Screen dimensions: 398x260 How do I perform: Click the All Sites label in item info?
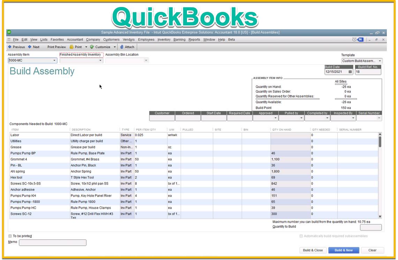[x=341, y=81]
